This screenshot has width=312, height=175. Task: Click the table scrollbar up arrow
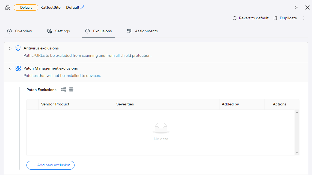297,112
